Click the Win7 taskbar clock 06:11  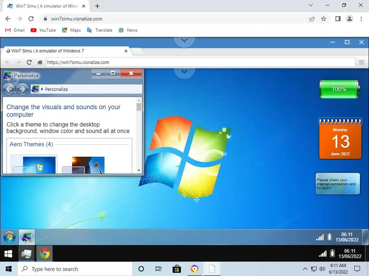pyautogui.click(x=347, y=237)
